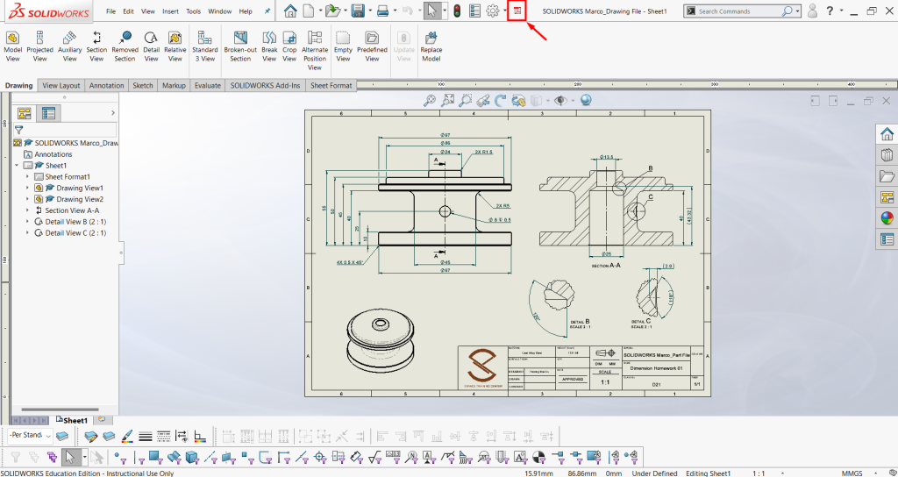The image size is (898, 477).
Task: Click the Home icon in the quick toolbar
Action: click(x=291, y=11)
